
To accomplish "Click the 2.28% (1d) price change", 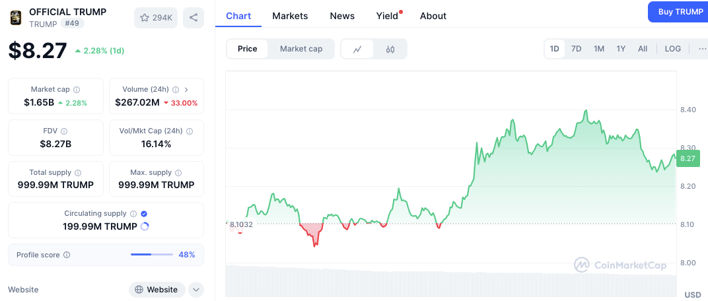I will pos(99,51).
